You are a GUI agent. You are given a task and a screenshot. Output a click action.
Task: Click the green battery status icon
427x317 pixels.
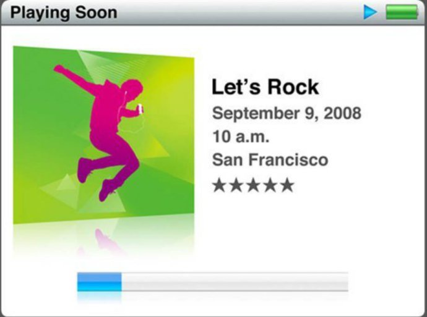click(x=402, y=13)
